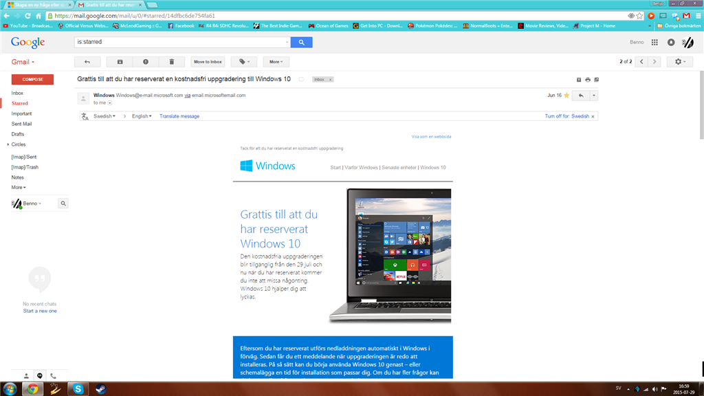Remove the Inbox label with its x
Viewport: 704px width, 396px height.
tap(331, 80)
